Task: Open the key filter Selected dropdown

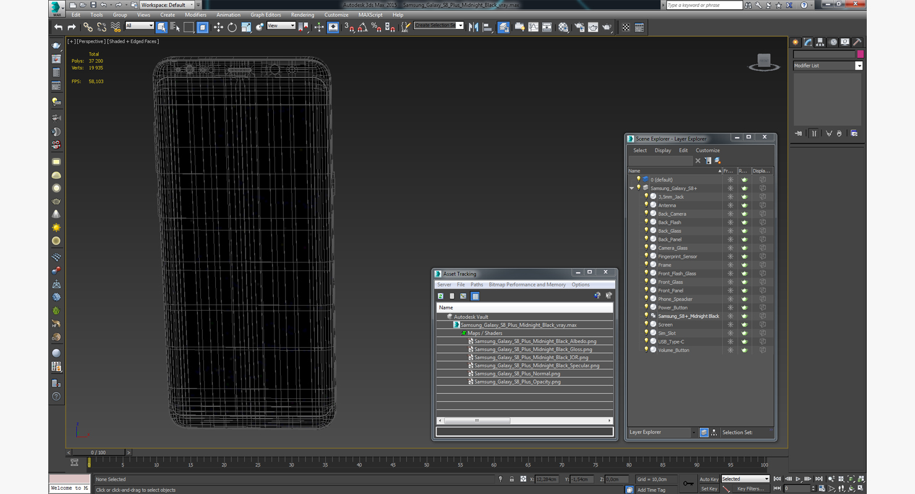Action: point(745,479)
